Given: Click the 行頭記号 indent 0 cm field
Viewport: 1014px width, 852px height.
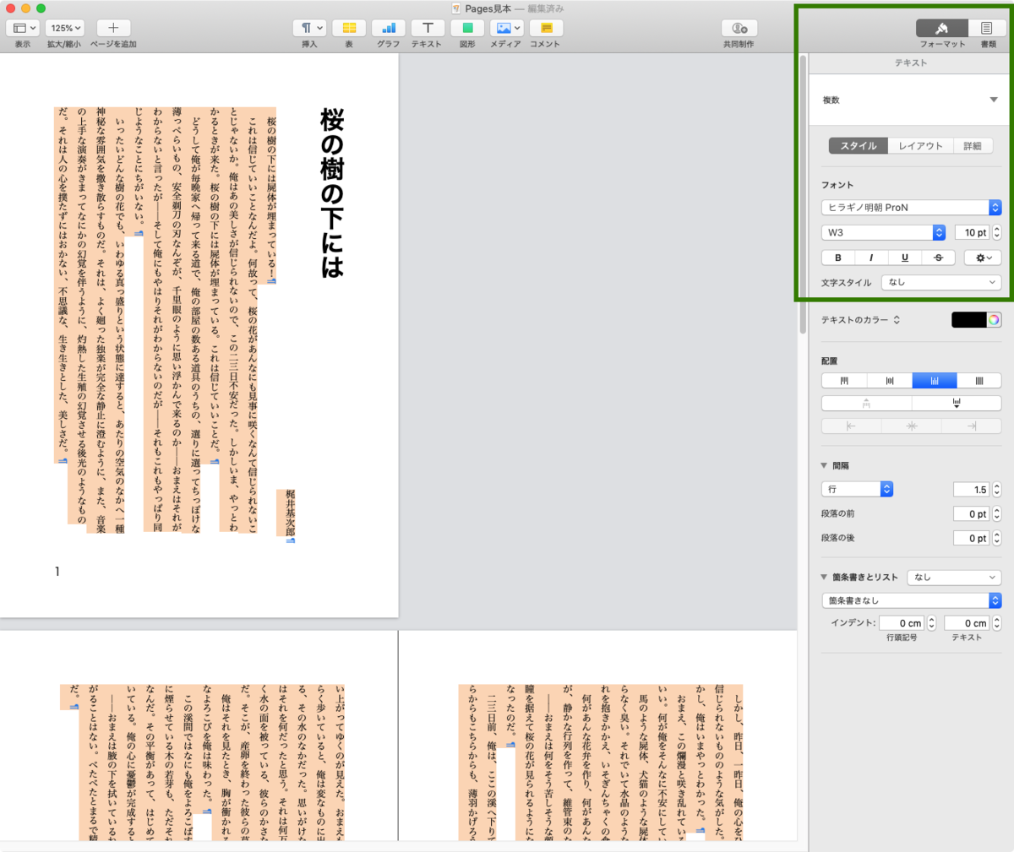Looking at the screenshot, I should point(902,623).
